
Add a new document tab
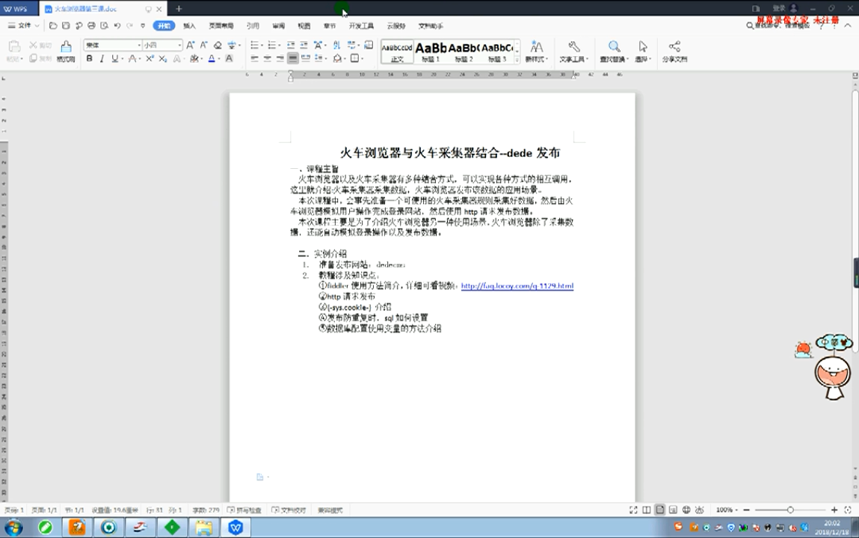click(179, 9)
